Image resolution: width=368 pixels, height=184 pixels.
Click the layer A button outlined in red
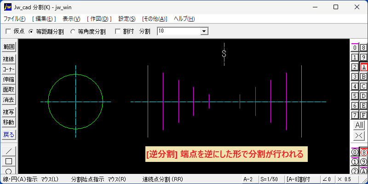pyautogui.click(x=364, y=67)
